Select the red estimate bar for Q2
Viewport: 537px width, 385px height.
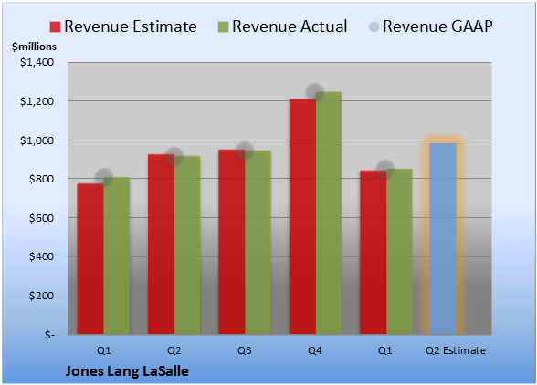(161, 244)
